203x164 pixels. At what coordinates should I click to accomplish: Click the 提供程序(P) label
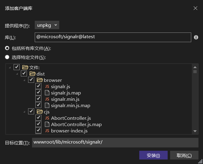click(17, 26)
